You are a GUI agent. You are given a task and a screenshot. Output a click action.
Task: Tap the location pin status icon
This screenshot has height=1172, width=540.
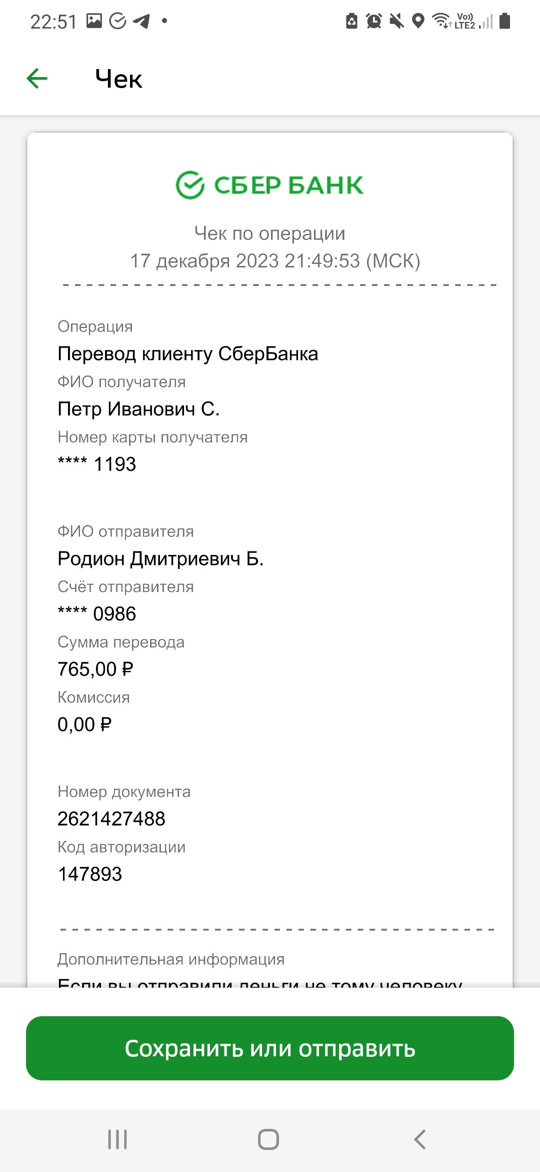418,21
